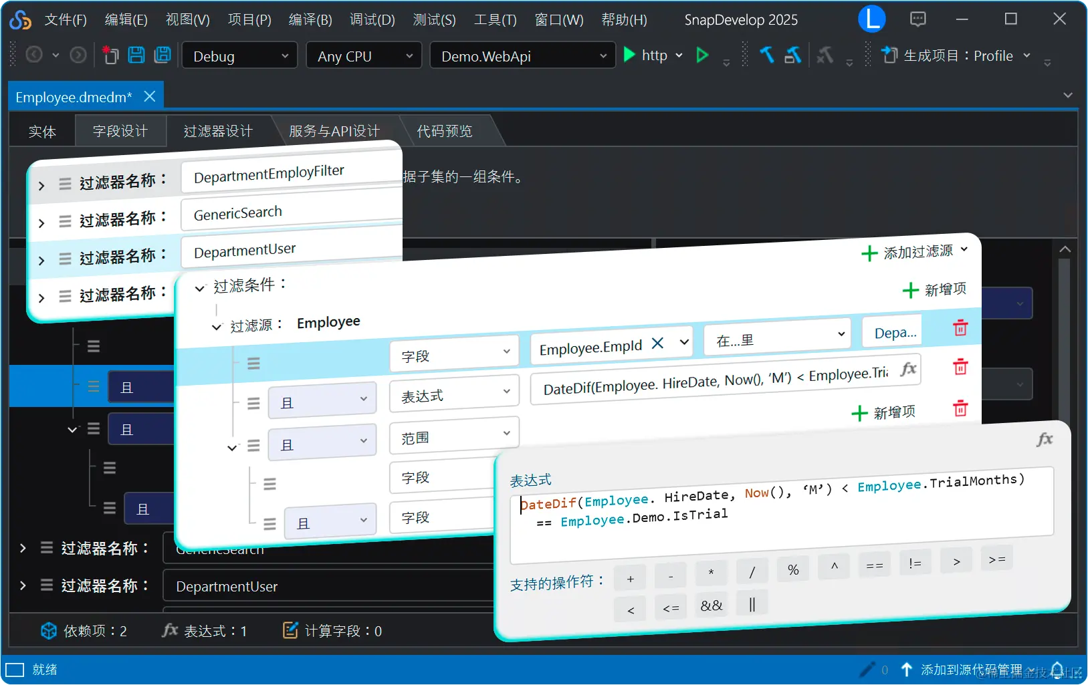The image size is (1088, 685).
Task: Rebuild the solution with the second hammer icon
Action: pyautogui.click(x=793, y=55)
